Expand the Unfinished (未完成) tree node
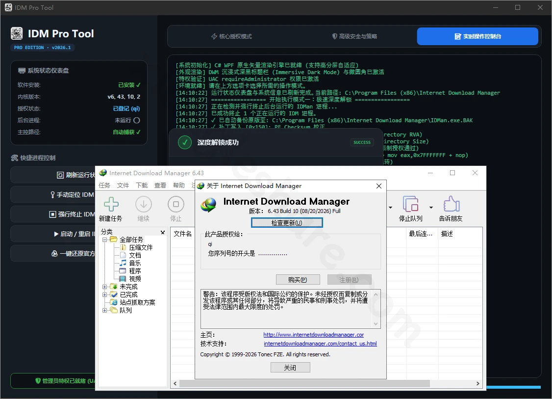Image resolution: width=552 pixels, height=399 pixels. click(104, 287)
